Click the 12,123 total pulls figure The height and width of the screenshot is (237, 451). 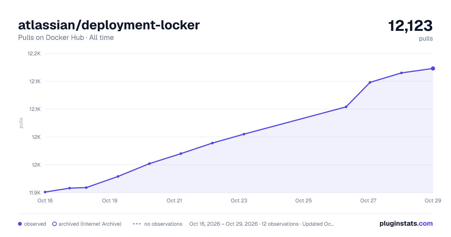(x=410, y=26)
